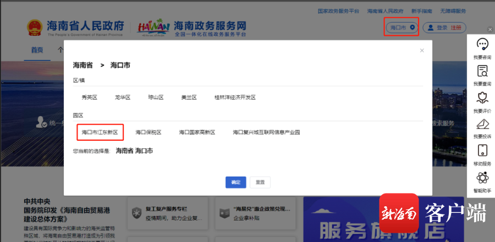Launch 智能助手 atom icon
The height and width of the screenshot is (242, 495).
click(x=482, y=178)
